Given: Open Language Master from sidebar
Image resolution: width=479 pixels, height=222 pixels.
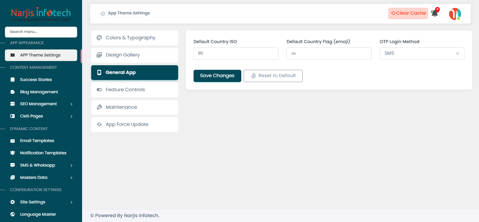Looking at the screenshot, I should (x=41, y=214).
